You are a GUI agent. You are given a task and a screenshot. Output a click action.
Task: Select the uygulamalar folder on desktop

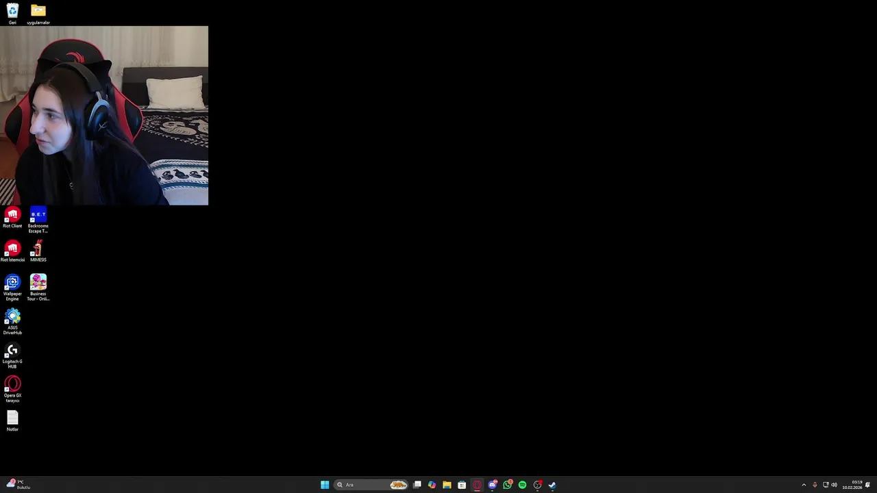[38, 14]
